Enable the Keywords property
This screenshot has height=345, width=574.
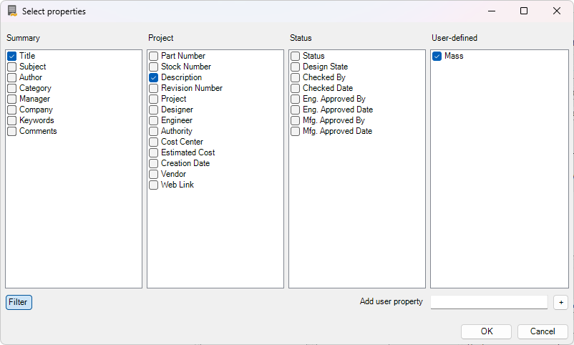click(x=11, y=120)
